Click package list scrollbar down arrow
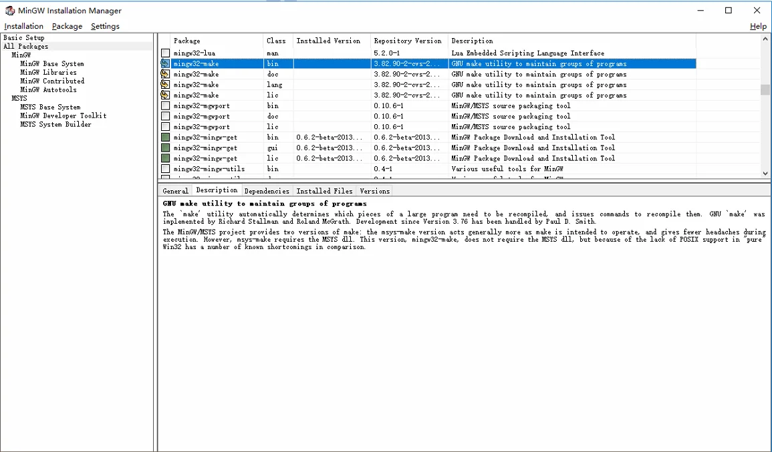The image size is (772, 452). [x=765, y=173]
